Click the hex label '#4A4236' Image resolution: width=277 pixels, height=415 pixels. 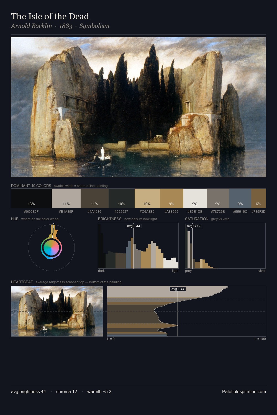tap(94, 212)
